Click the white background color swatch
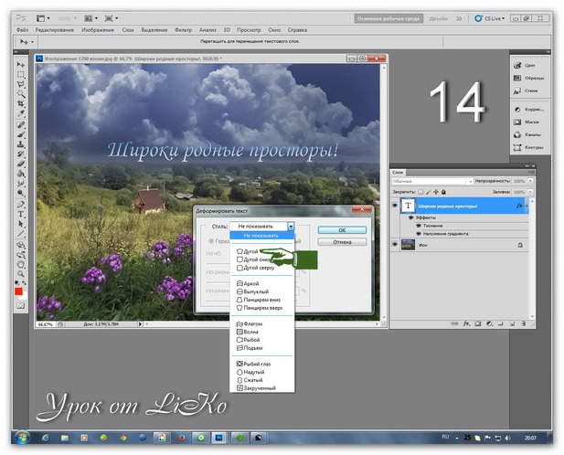This screenshot has height=455, width=564. click(x=24, y=297)
